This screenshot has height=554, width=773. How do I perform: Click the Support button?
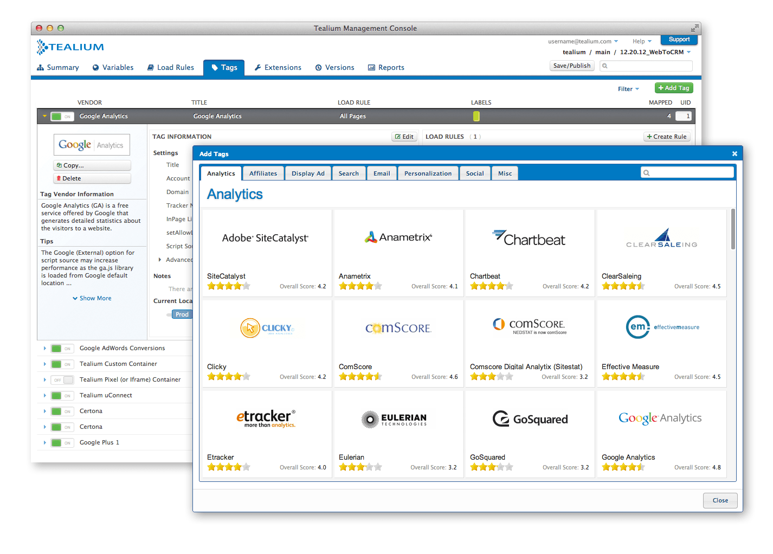(x=679, y=40)
